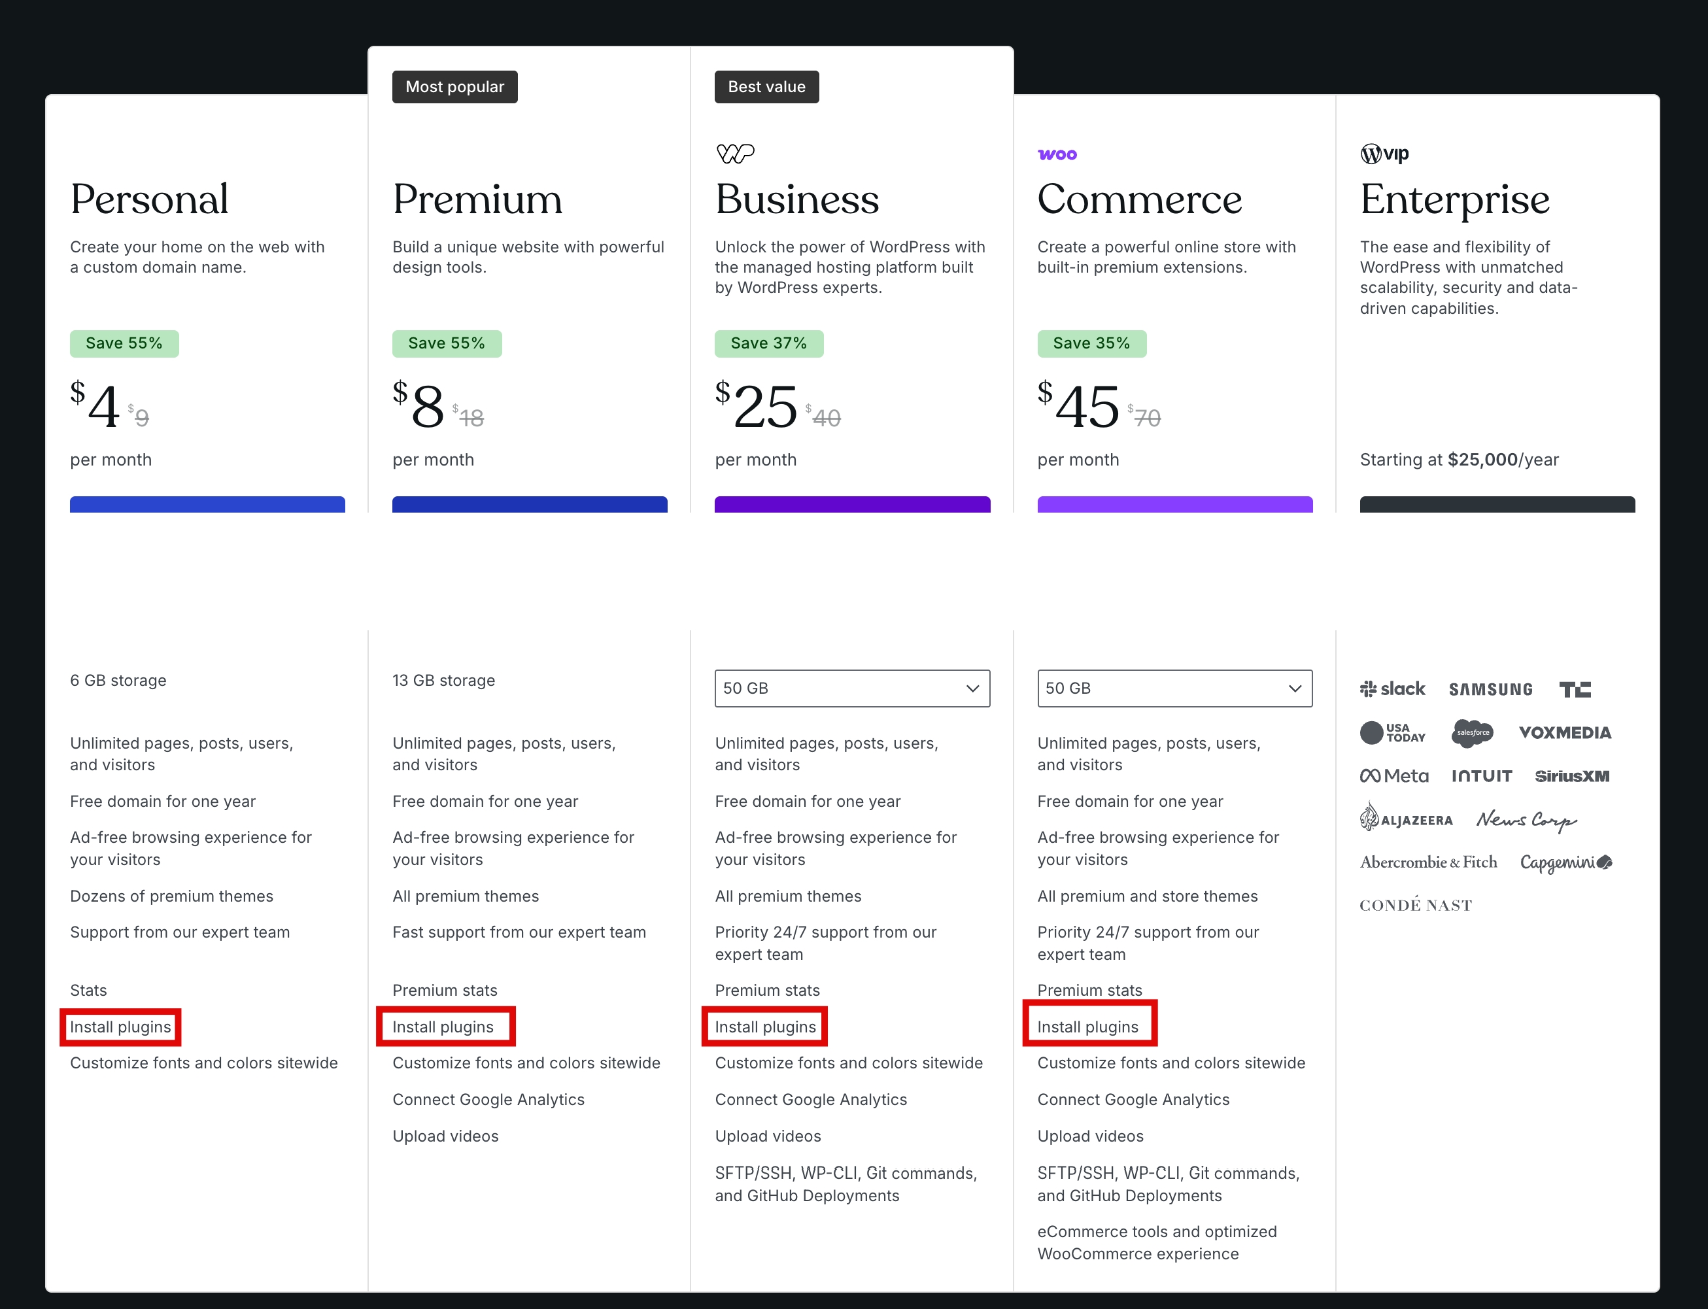The height and width of the screenshot is (1309, 1708).
Task: Click the Most popular badge
Action: (x=454, y=86)
